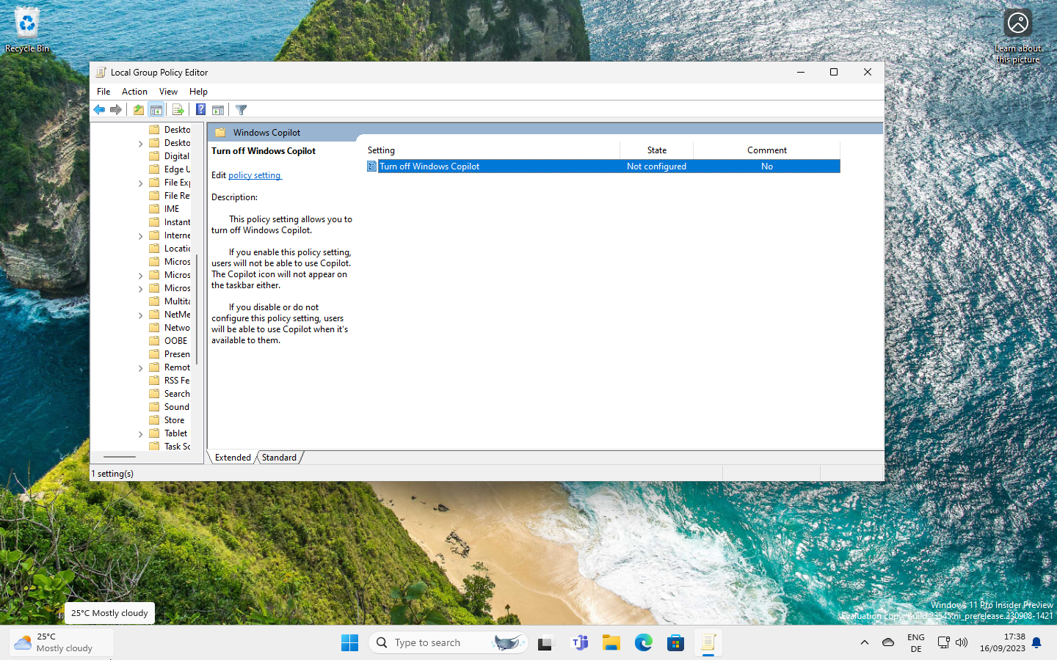Expand the File Explorer tree node
This screenshot has width=1057, height=660.
pyautogui.click(x=139, y=182)
